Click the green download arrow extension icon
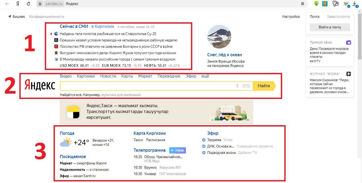This screenshot has height=183, width=362. (x=316, y=4)
